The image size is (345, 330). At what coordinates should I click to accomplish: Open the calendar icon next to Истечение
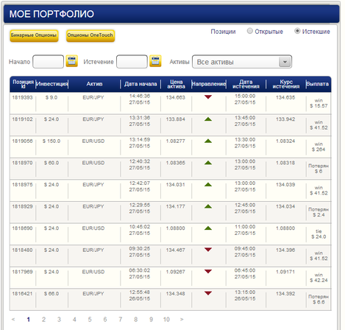(x=155, y=61)
